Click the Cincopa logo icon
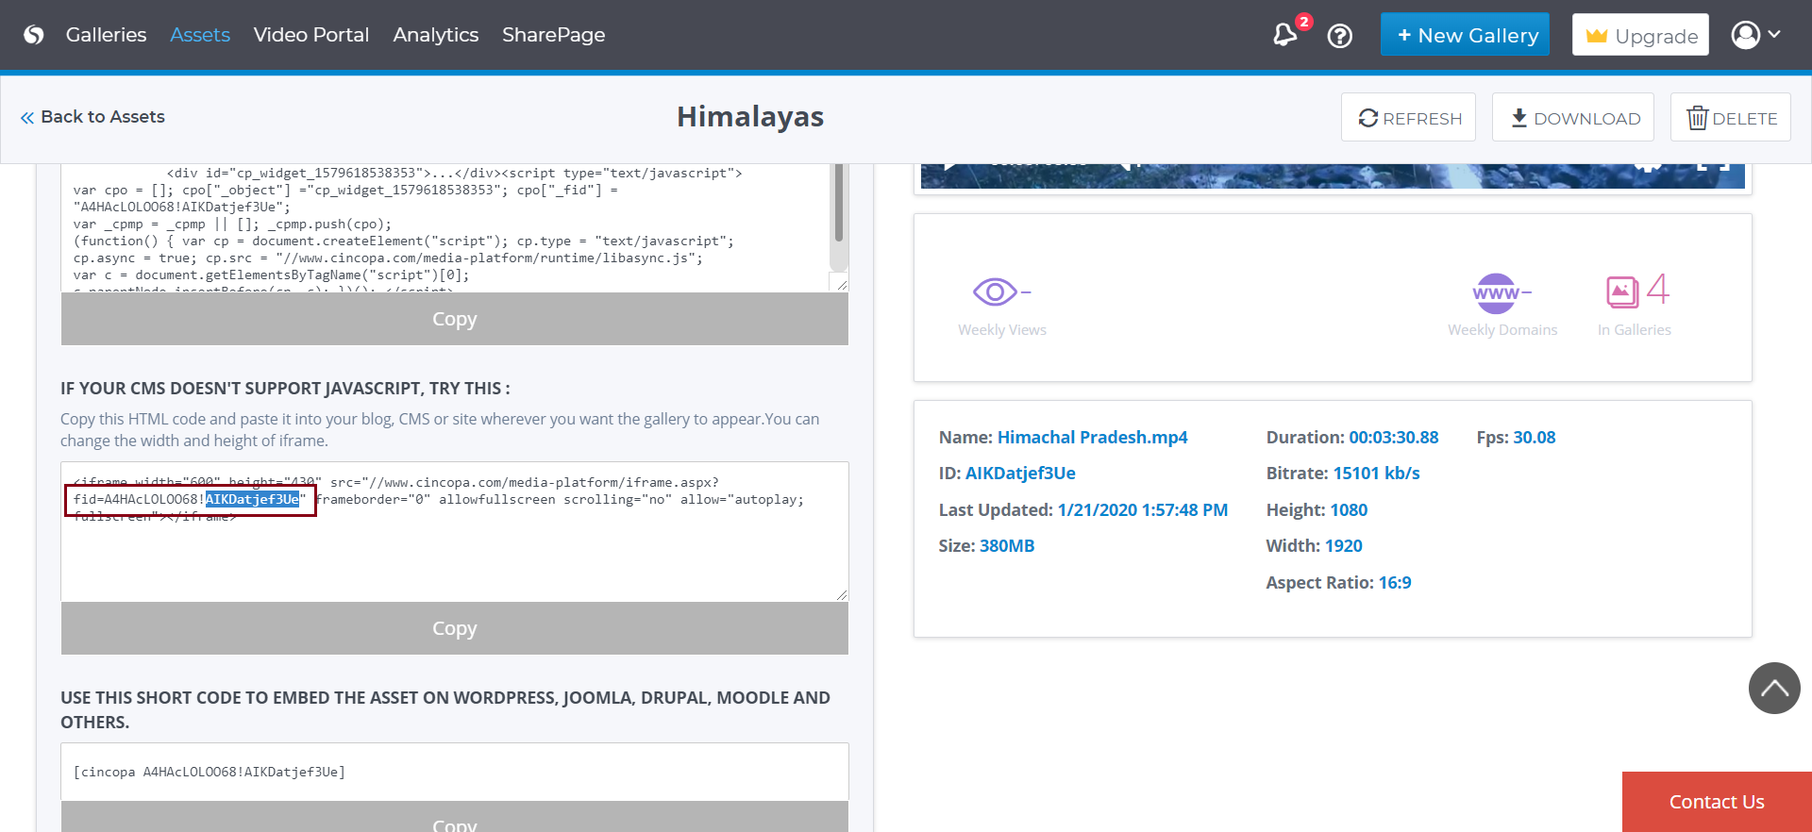Image resolution: width=1812 pixels, height=832 pixels. pos(34,35)
